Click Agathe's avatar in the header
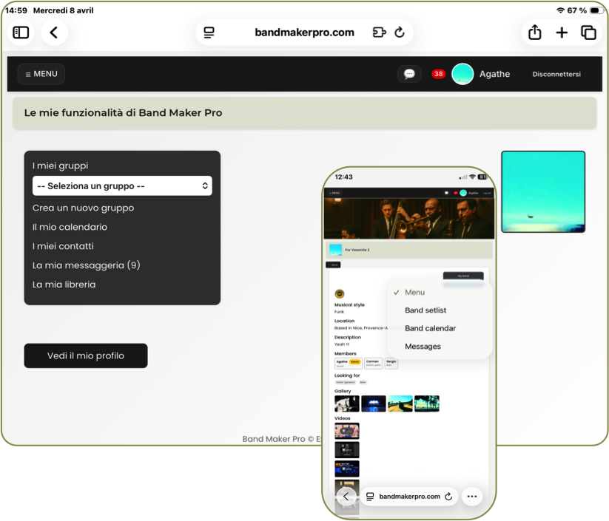The height and width of the screenshot is (521, 609). 462,74
